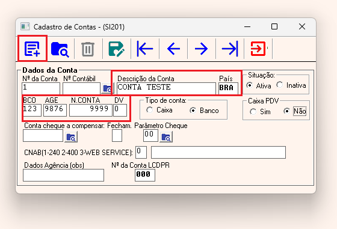The width and height of the screenshot is (337, 229).
Task: Click the Nº da Conta field
Action: tap(41, 88)
